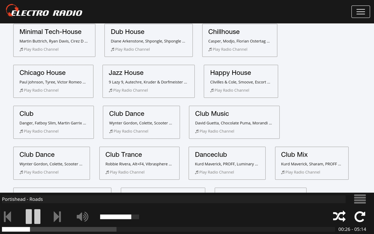Go back to the previous track
Image resolution: width=374 pixels, height=234 pixels.
click(x=7, y=217)
